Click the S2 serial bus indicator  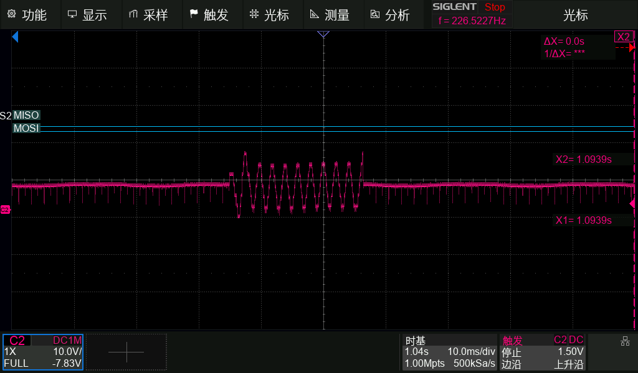[6, 116]
